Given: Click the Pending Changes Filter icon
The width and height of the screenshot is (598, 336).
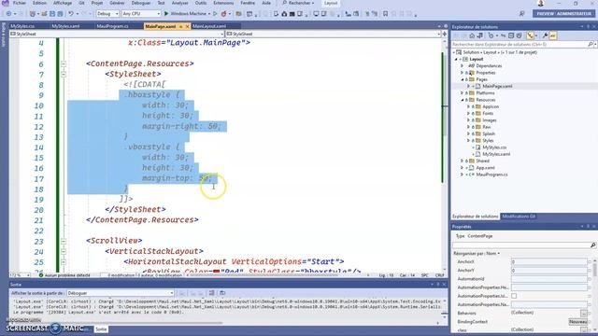Looking at the screenshot, I should click(x=491, y=35).
